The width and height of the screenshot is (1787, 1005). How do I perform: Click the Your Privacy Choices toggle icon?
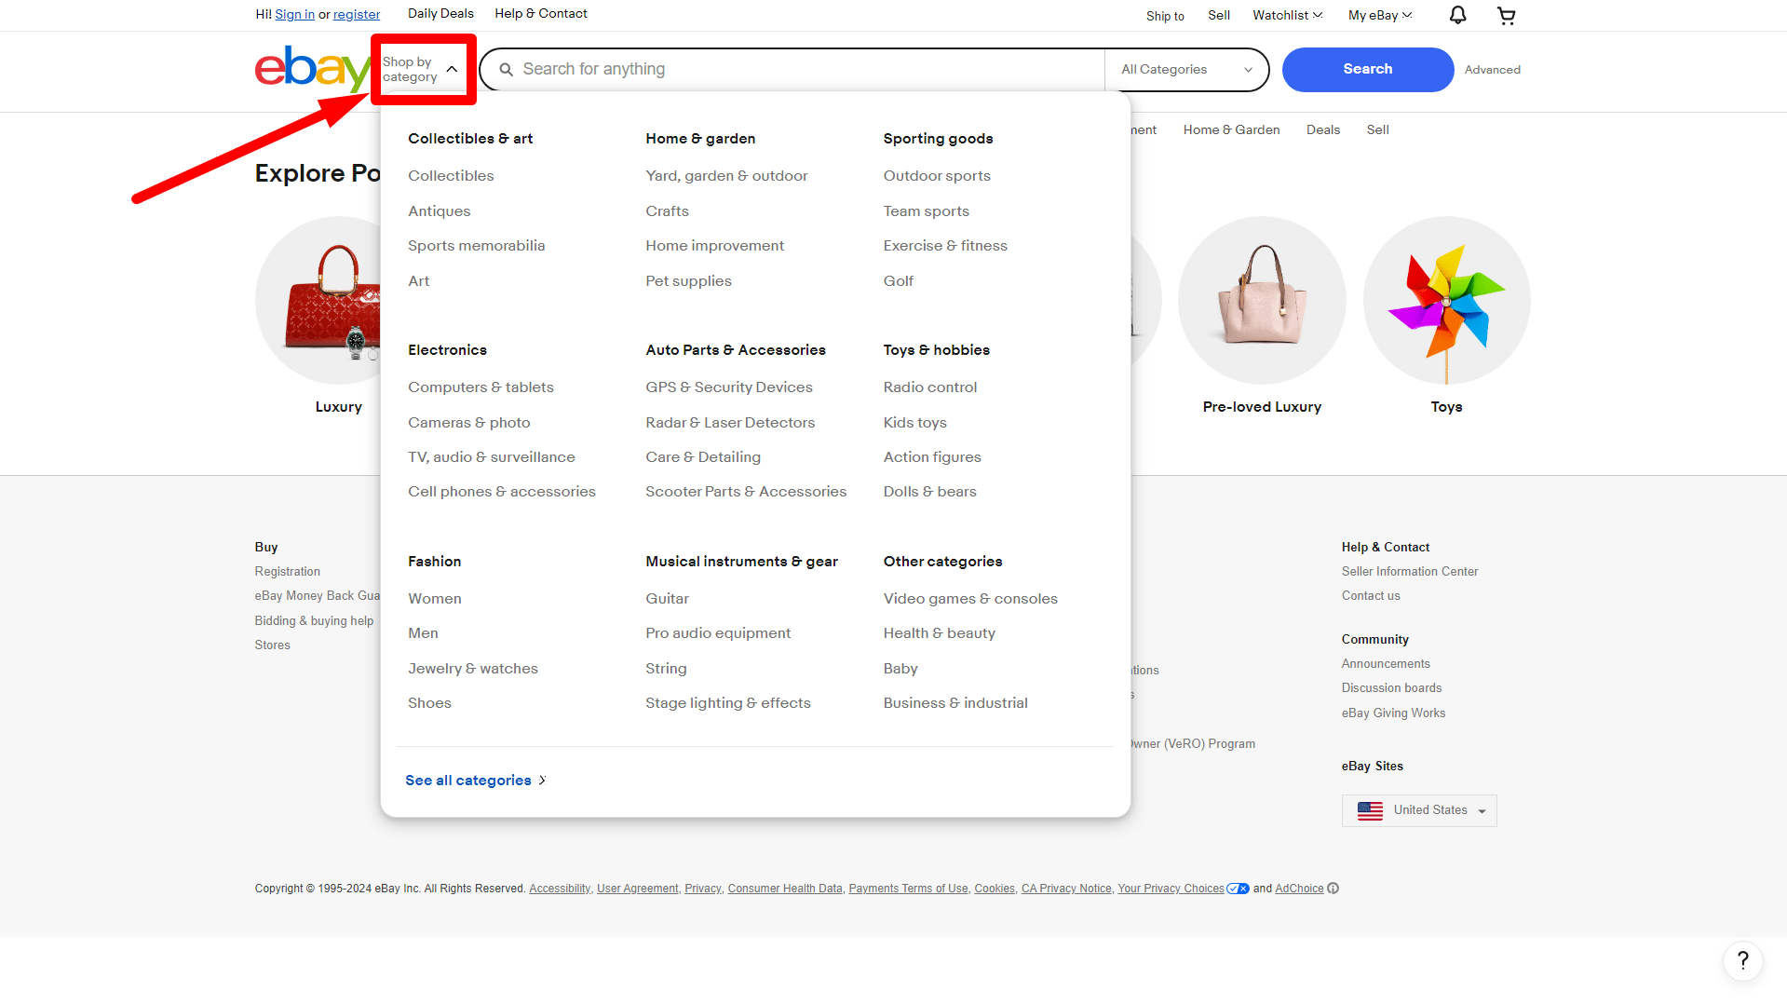point(1238,889)
